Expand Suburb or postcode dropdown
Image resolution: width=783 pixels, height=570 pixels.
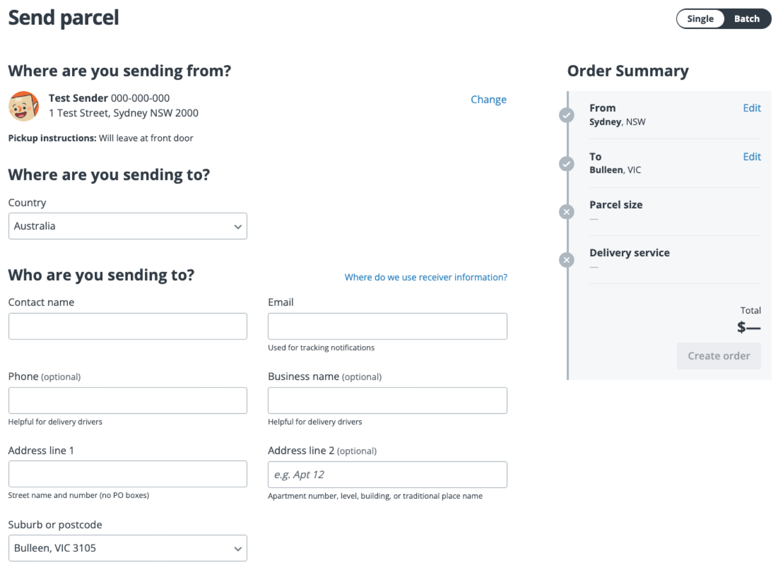point(128,548)
